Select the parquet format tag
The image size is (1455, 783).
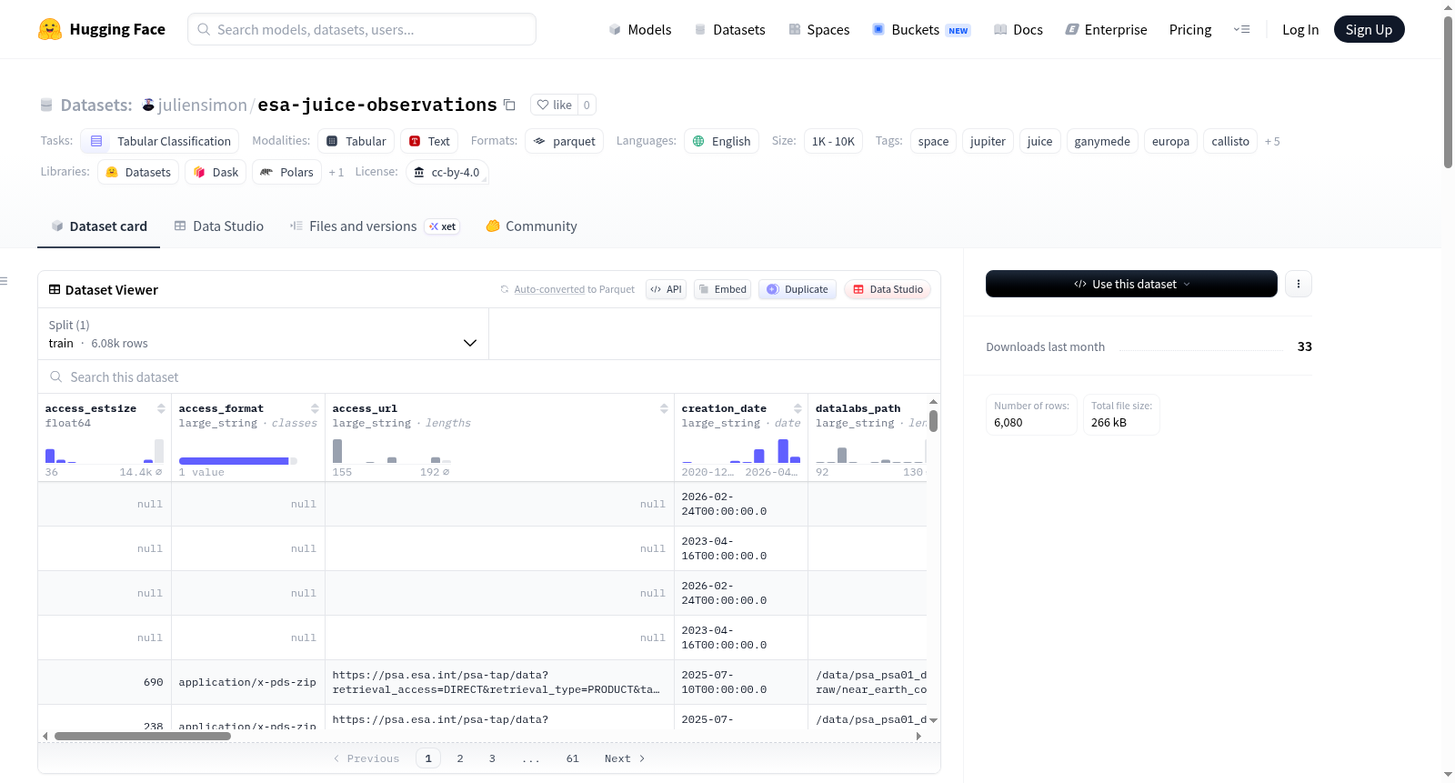(564, 141)
